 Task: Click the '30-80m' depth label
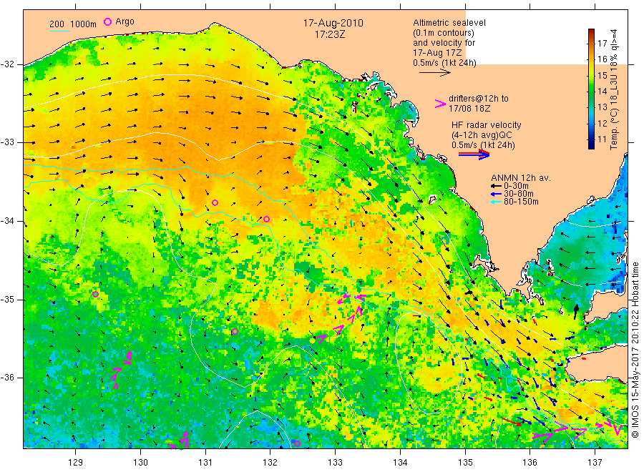point(519,194)
